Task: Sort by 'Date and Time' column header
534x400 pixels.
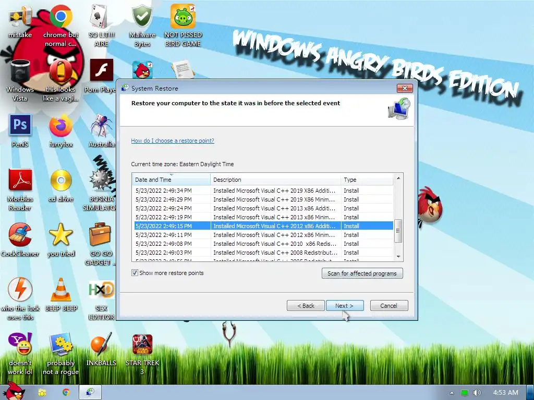Action: (171, 180)
